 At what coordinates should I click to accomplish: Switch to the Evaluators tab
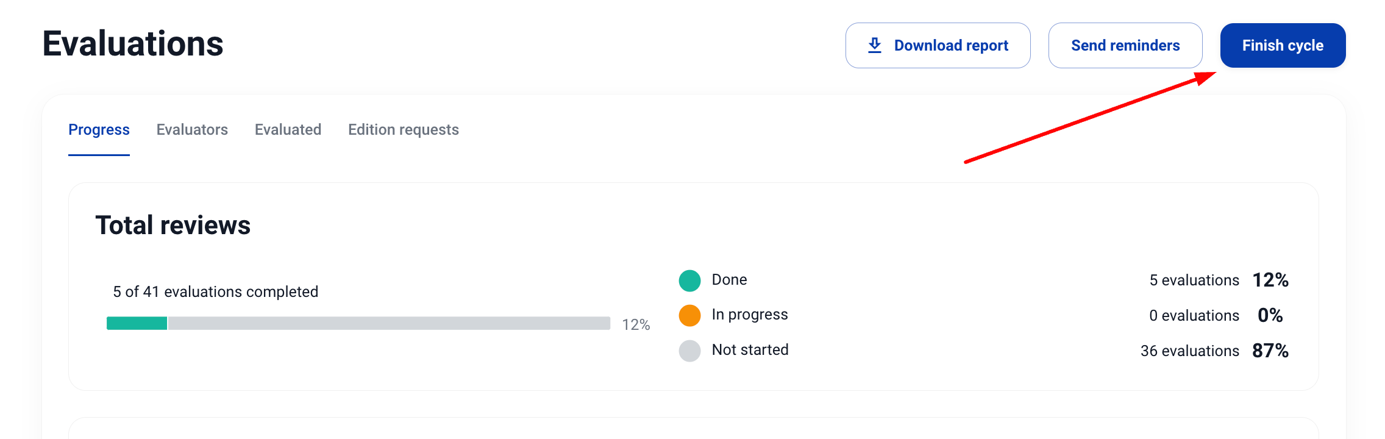[x=192, y=130]
